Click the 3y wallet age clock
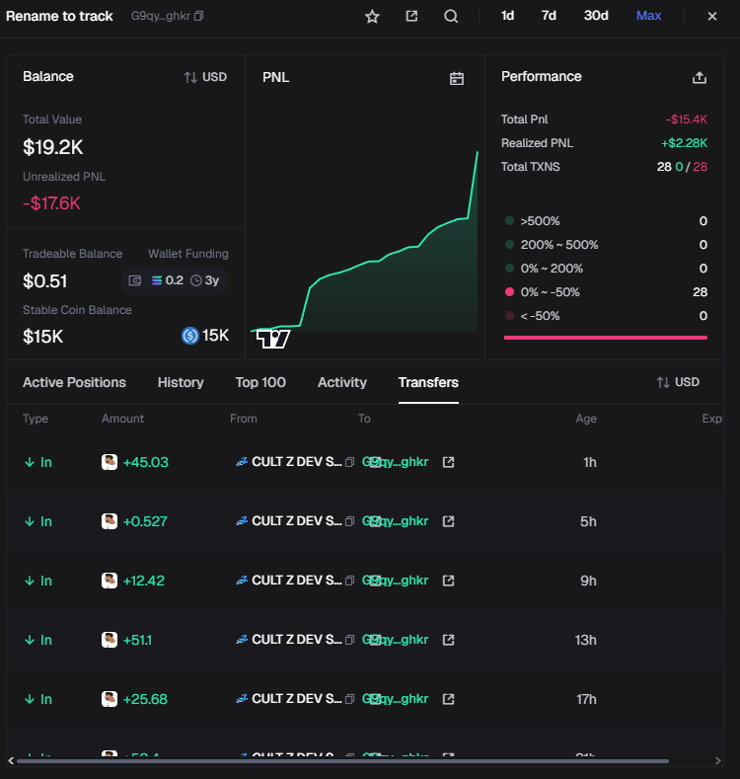This screenshot has height=779, width=740. coord(204,280)
